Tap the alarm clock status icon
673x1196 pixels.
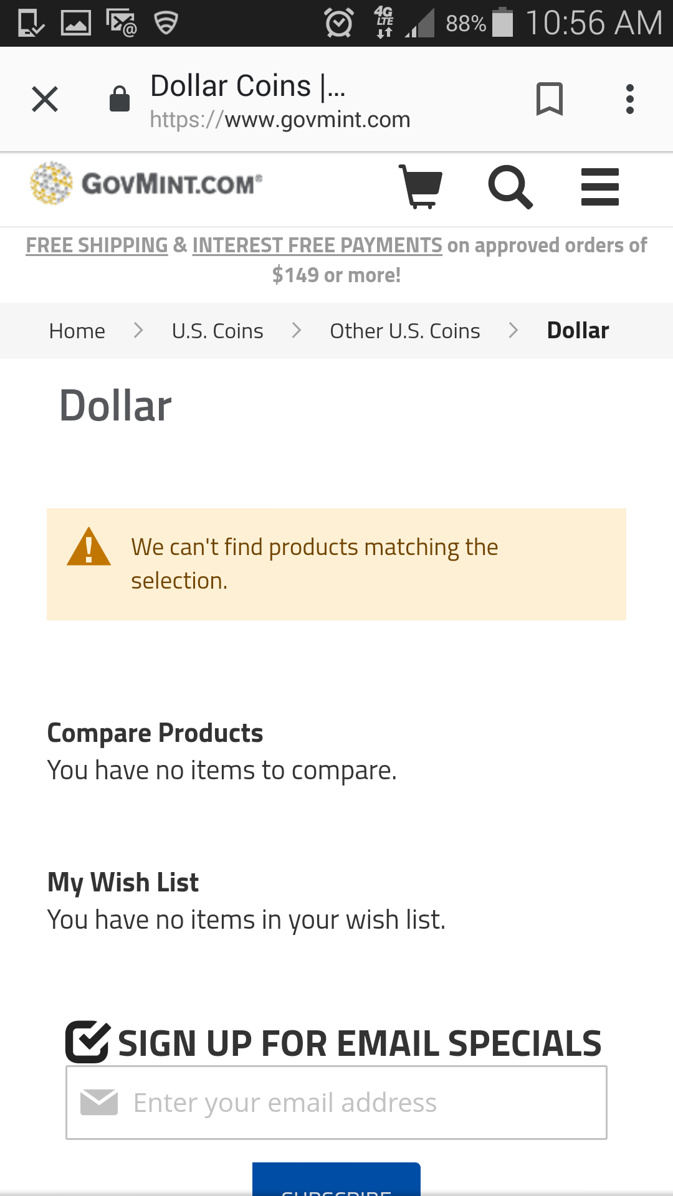click(339, 23)
